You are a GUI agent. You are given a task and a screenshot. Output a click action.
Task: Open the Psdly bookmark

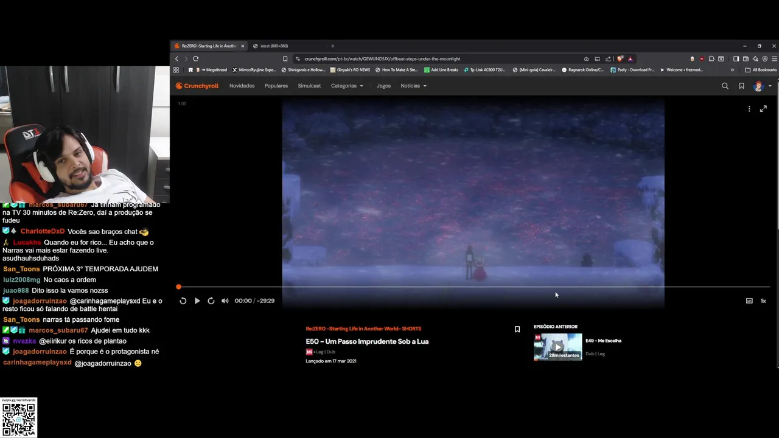point(632,70)
